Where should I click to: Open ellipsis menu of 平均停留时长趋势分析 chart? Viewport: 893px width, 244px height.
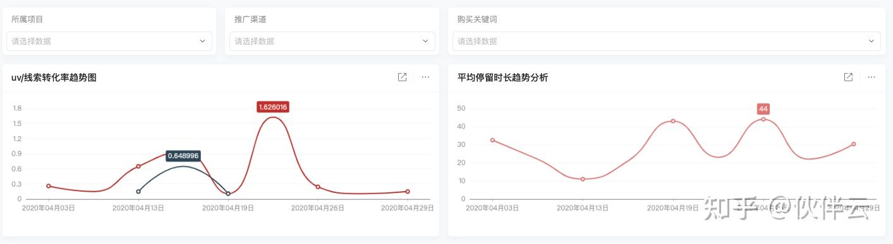click(x=871, y=77)
